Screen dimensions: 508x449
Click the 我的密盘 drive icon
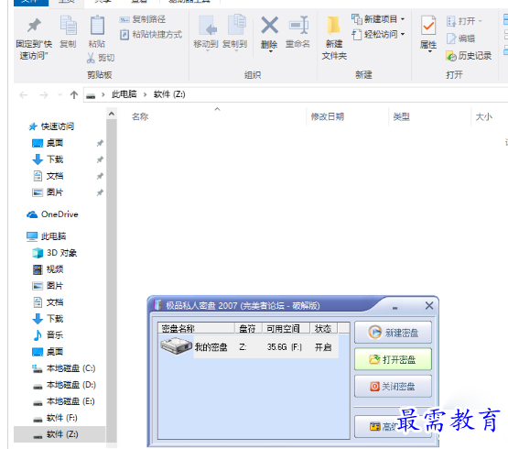[176, 346]
